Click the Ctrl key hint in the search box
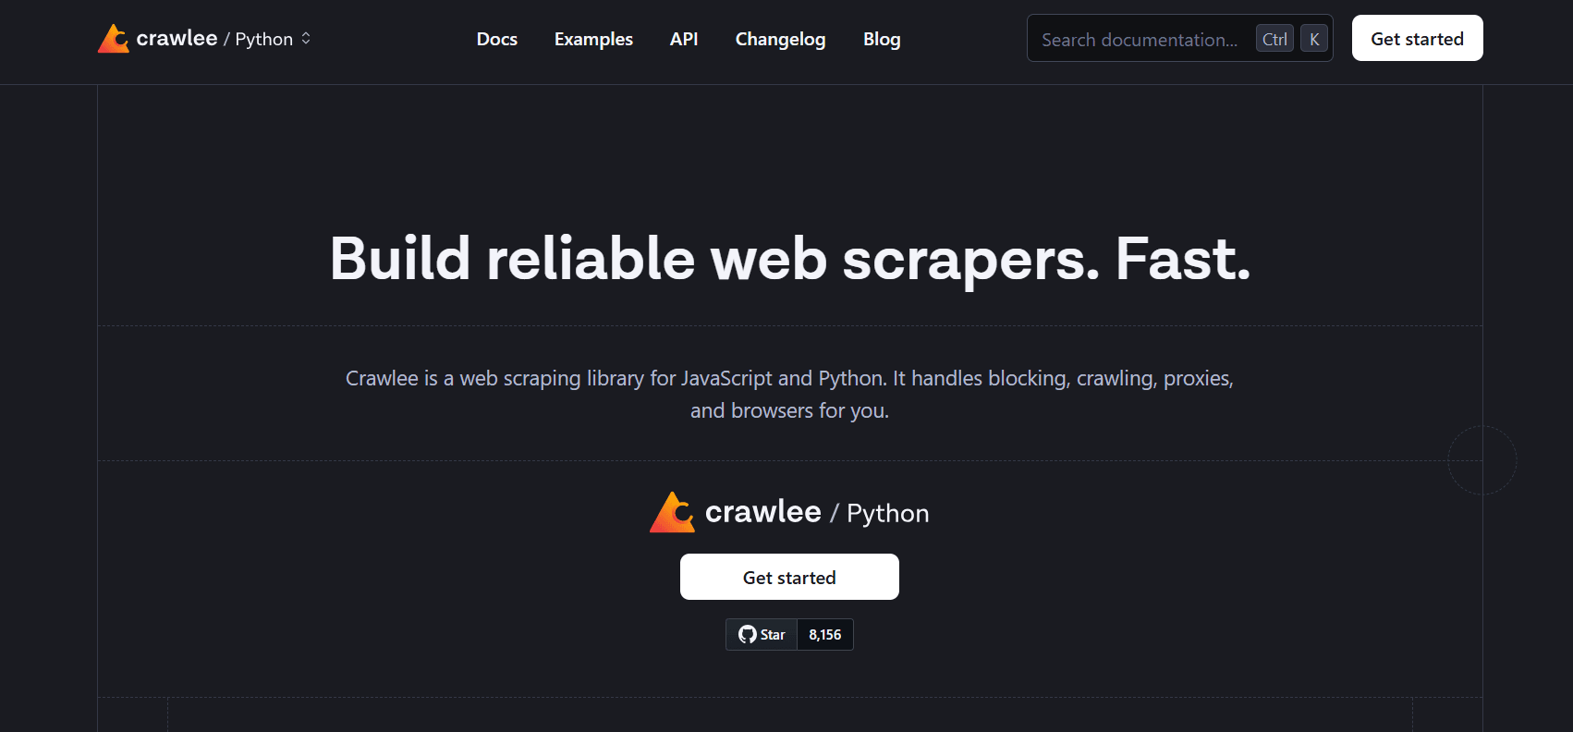Viewport: 1573px width, 732px height. click(1274, 39)
